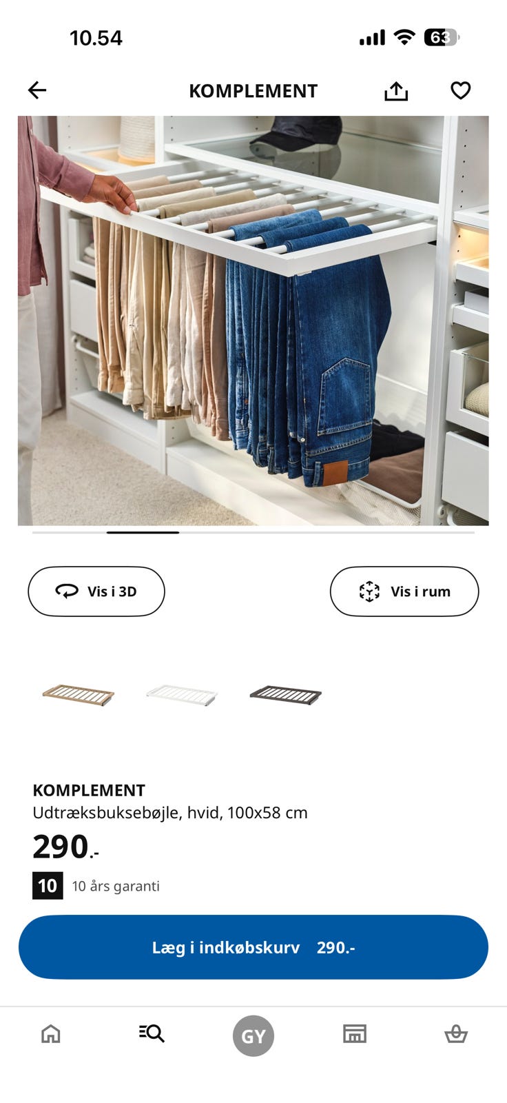Open the share icon

[x=396, y=91]
